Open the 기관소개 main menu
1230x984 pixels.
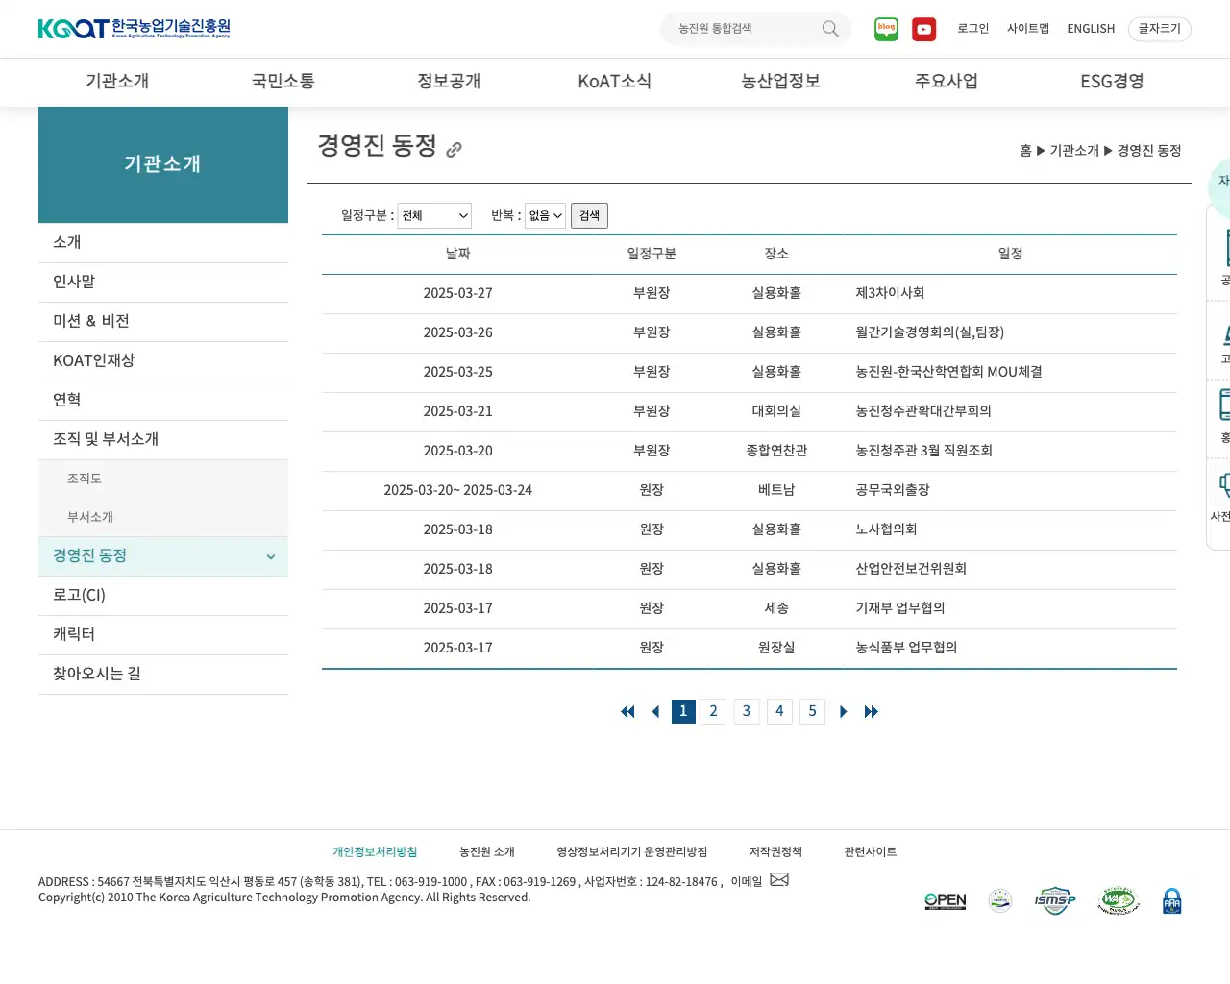(117, 82)
